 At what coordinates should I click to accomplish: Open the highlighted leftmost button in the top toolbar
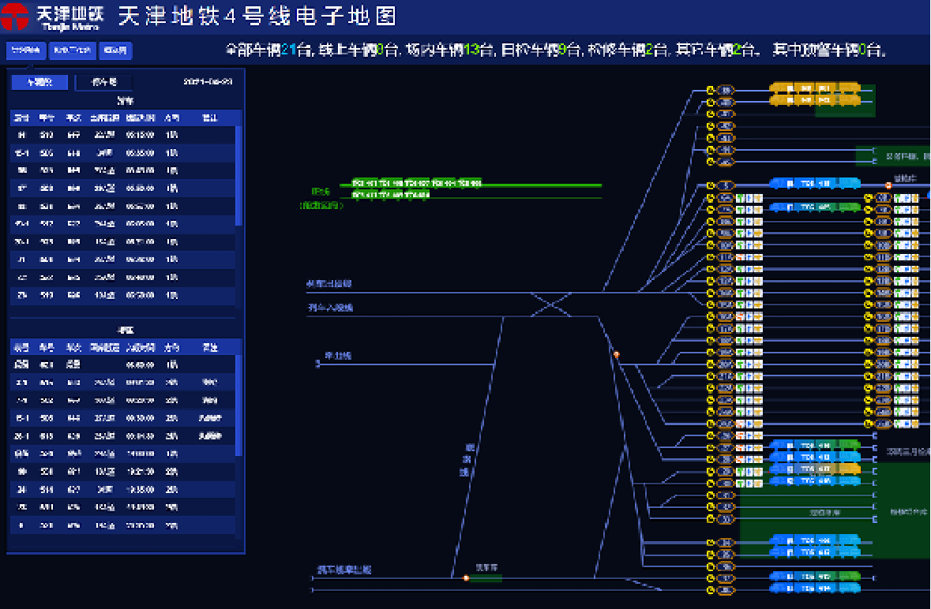(x=26, y=51)
